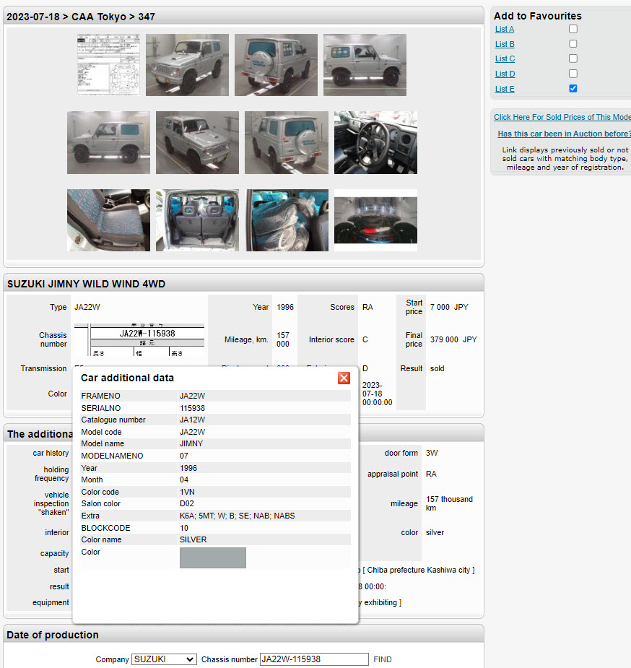631x668 pixels.
Task: Close the Car additional data popup
Action: point(344,378)
